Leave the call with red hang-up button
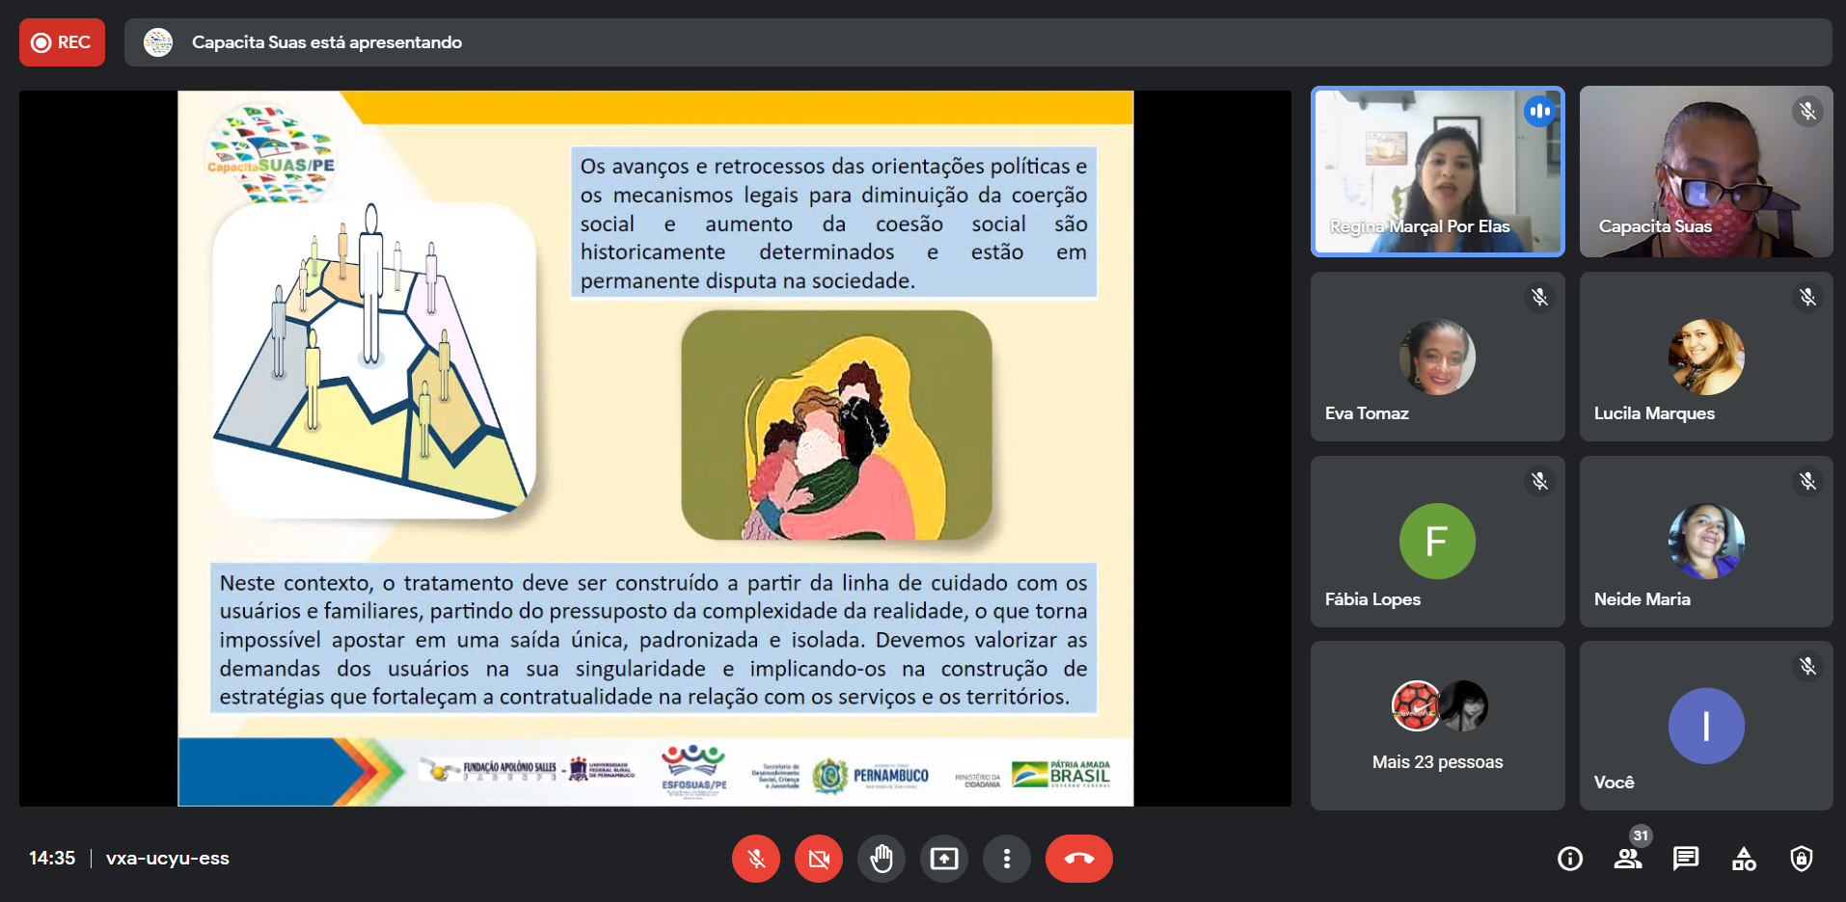 click(x=1078, y=859)
